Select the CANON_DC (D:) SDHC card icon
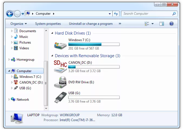This screenshot has height=129, width=183. [60, 67]
